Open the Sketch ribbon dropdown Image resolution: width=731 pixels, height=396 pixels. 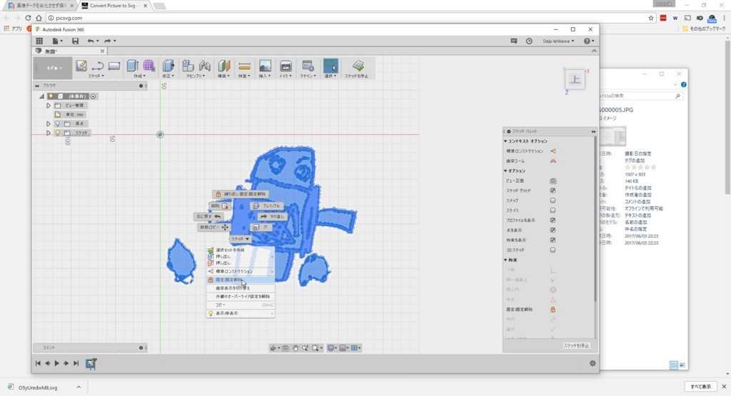[x=96, y=76]
